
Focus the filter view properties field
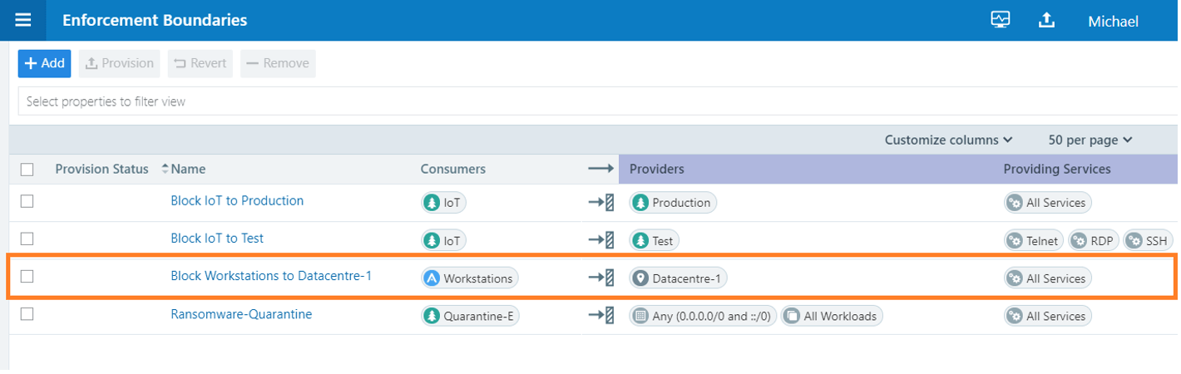(597, 101)
